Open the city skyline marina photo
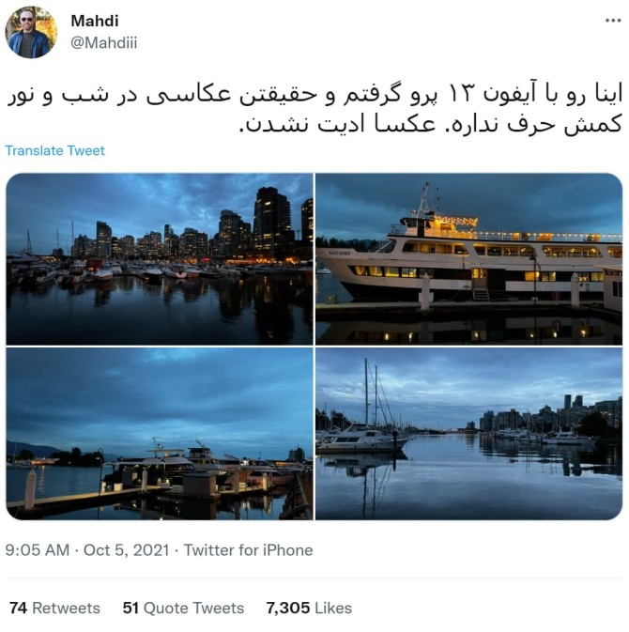 (160, 259)
